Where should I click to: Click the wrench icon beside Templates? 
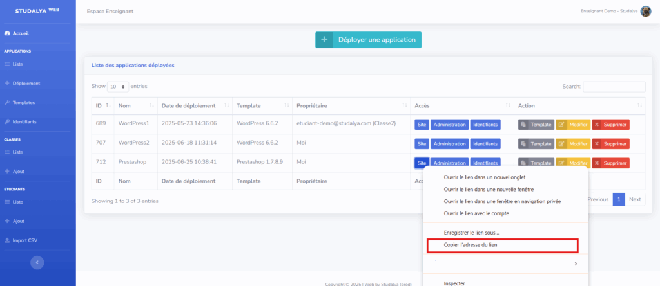(7, 102)
